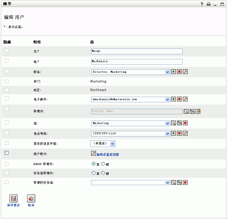
Task: Click the 取消 text link
Action: point(31,205)
